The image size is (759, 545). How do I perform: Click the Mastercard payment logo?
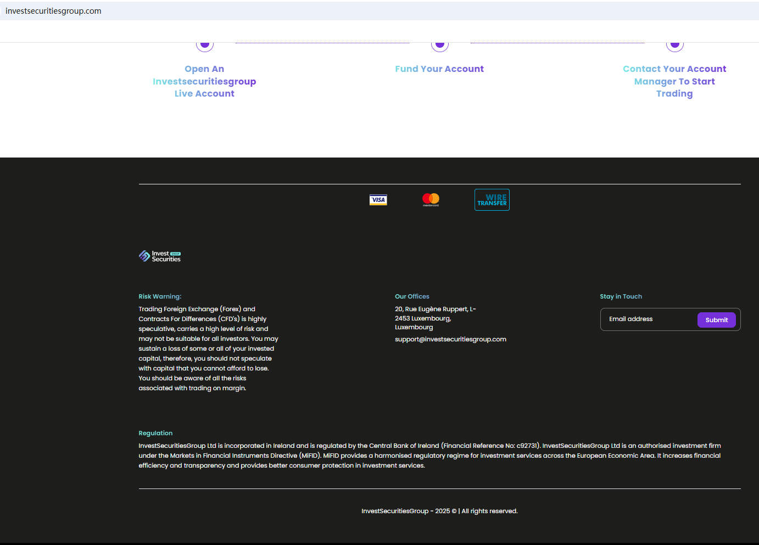click(x=431, y=199)
